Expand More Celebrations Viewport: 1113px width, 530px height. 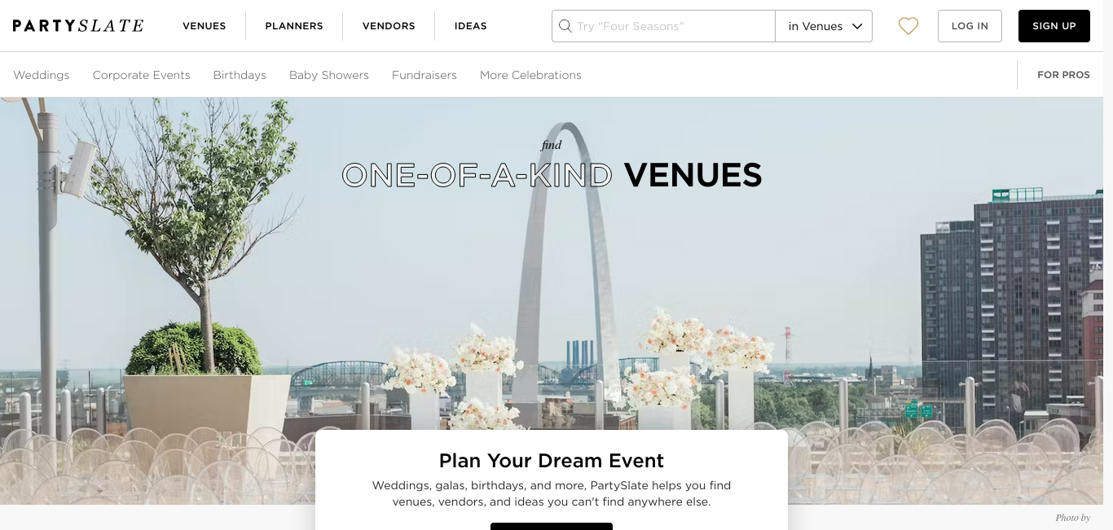tap(530, 75)
